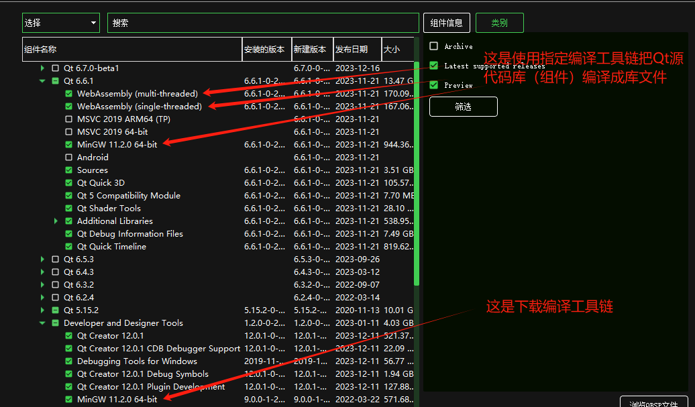Sort by 发布日期 column header
The image size is (695, 407).
(x=358, y=49)
